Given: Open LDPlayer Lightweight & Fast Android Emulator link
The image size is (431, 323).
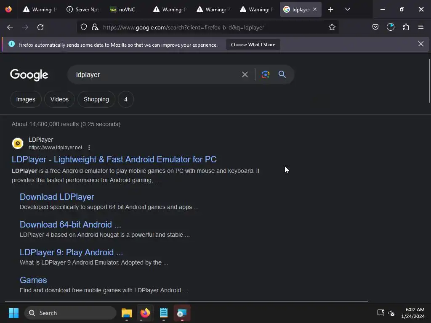Looking at the screenshot, I should 114,159.
